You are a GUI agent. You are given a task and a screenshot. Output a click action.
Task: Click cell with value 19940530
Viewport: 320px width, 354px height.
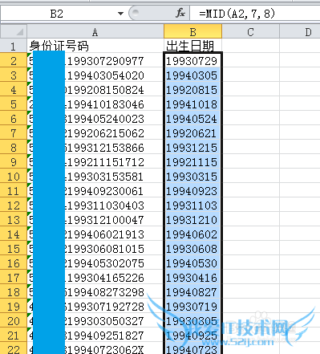(x=192, y=262)
